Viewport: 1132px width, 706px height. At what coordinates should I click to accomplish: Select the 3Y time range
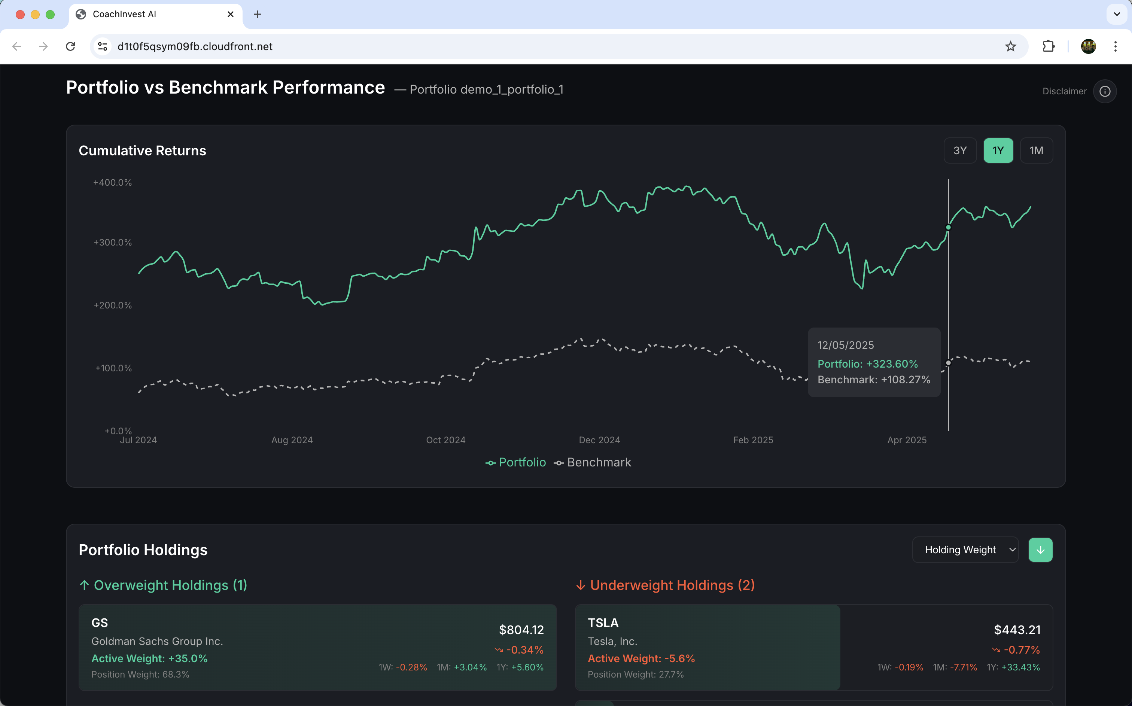960,150
